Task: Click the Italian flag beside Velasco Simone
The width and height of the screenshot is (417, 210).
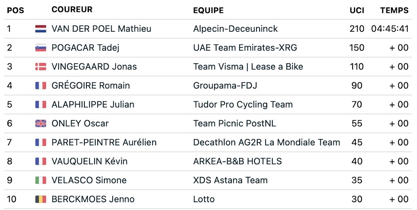Action: pyautogui.click(x=41, y=180)
